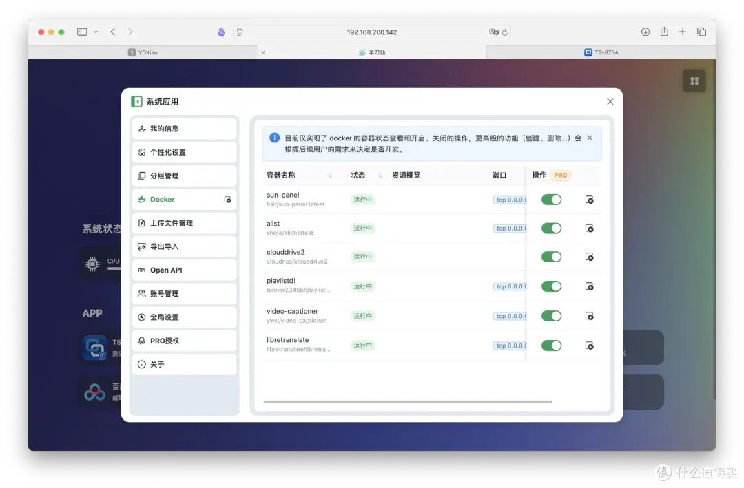Select 分组管理 in the sidebar
Viewport: 744px width, 488px height.
pyautogui.click(x=184, y=176)
